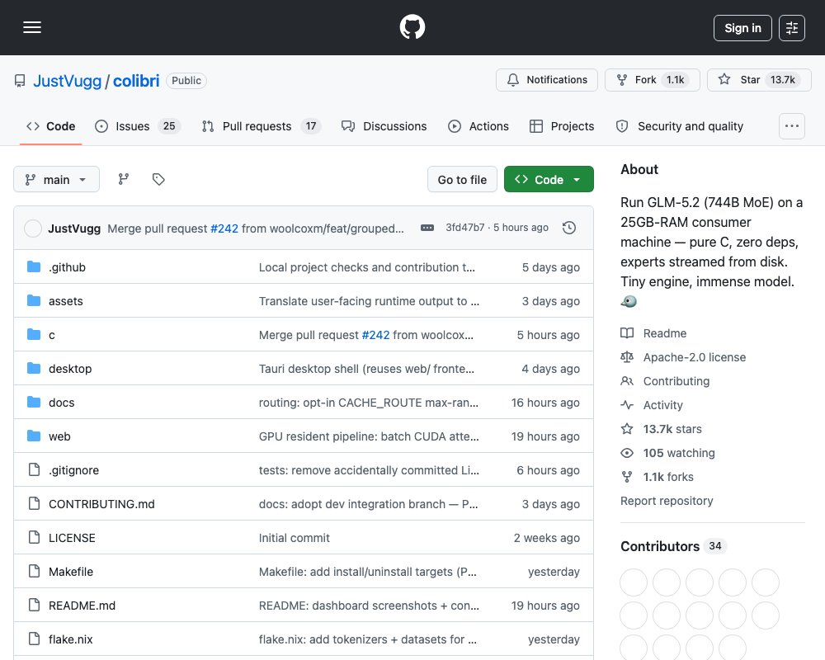This screenshot has height=660, width=825.
Task: Fork the repository
Action: coord(652,80)
